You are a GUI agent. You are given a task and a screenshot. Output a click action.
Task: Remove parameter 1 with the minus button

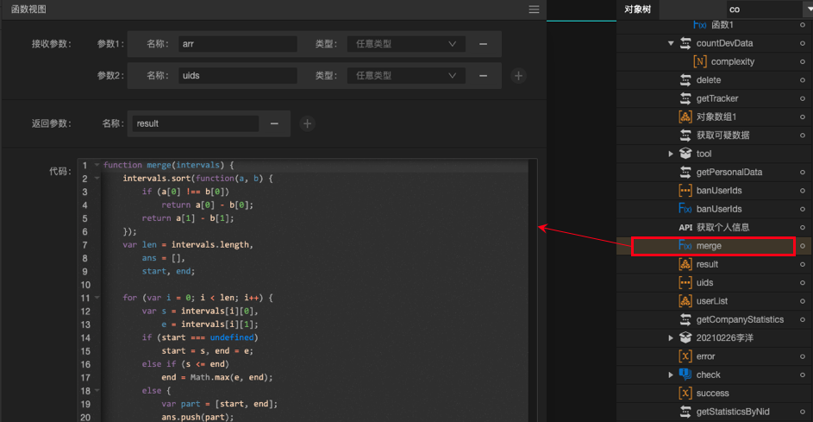(483, 44)
